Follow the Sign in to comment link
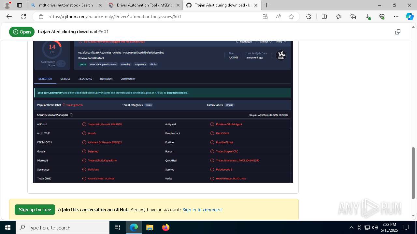The image size is (417, 234). 202,210
